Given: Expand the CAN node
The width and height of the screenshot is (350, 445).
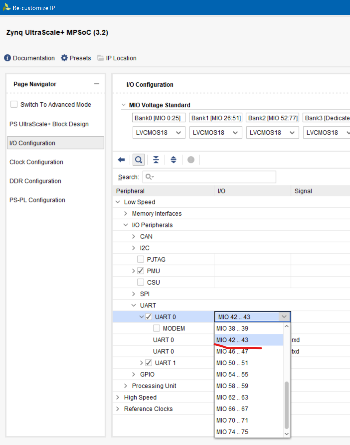Looking at the screenshot, I should tap(134, 236).
